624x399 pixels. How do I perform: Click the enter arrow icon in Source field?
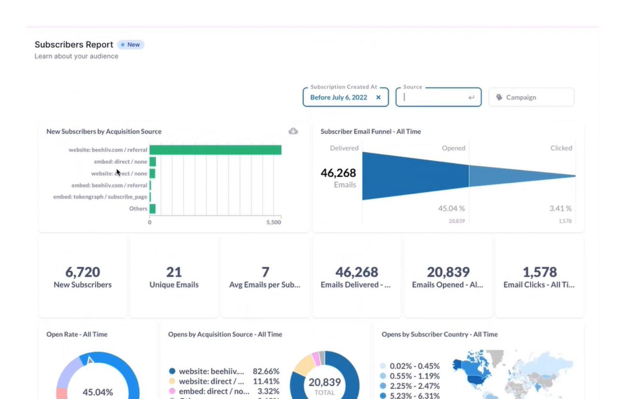click(471, 98)
